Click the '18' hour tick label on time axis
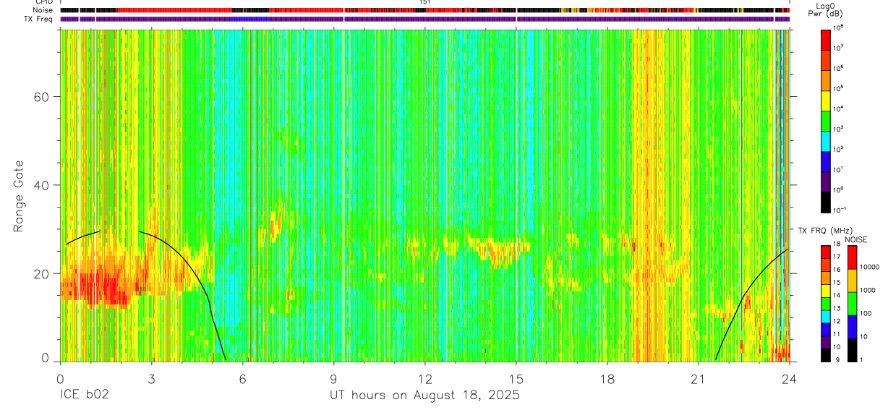The height and width of the screenshot is (410, 888). pos(607,379)
